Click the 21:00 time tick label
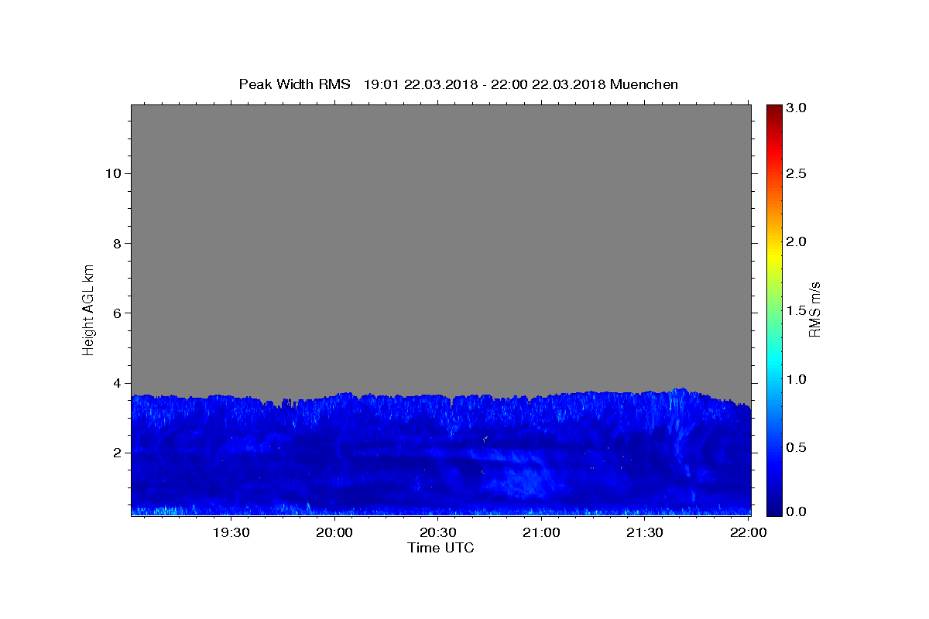This screenshot has width=929, height=619. [541, 532]
